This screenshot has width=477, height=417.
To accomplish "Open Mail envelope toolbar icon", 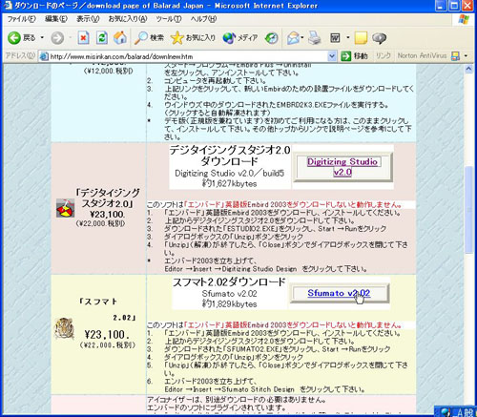I will point(293,38).
